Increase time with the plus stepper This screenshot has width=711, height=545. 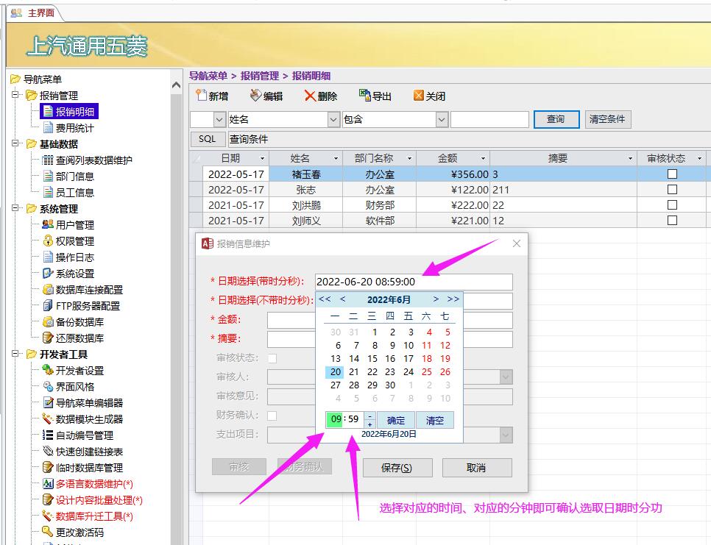click(x=370, y=424)
